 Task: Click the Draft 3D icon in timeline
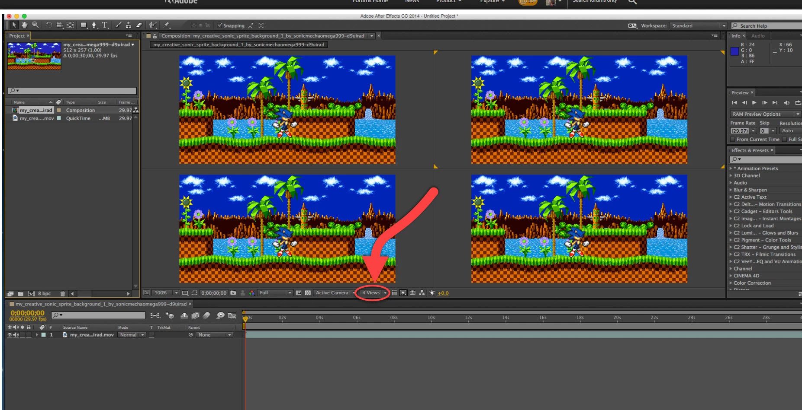[x=170, y=315]
